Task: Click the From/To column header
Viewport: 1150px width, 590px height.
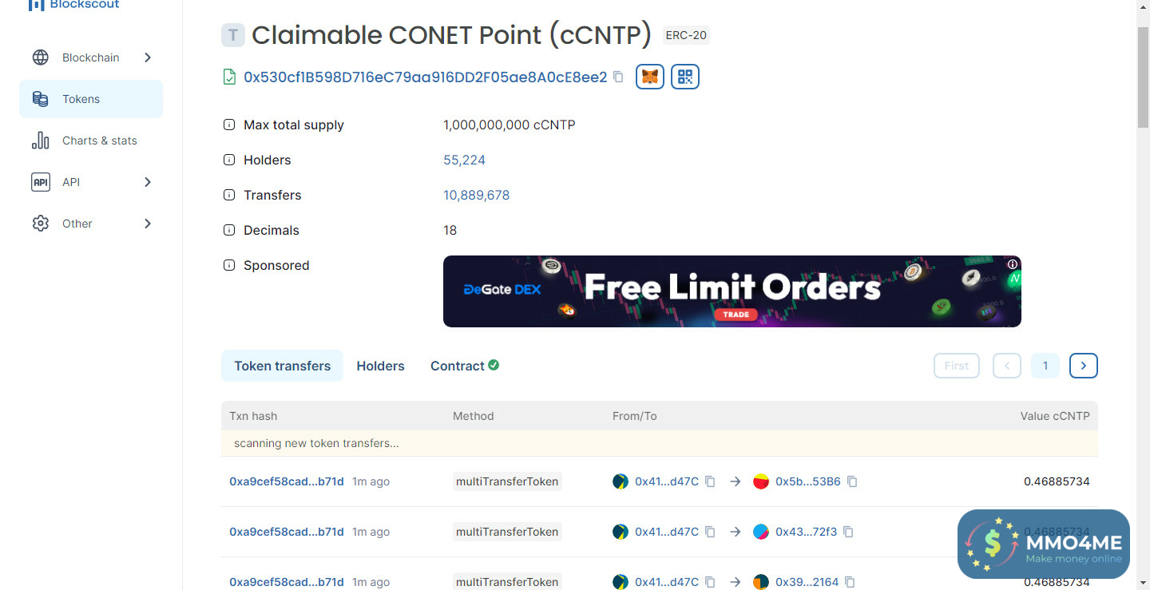Action: (635, 416)
